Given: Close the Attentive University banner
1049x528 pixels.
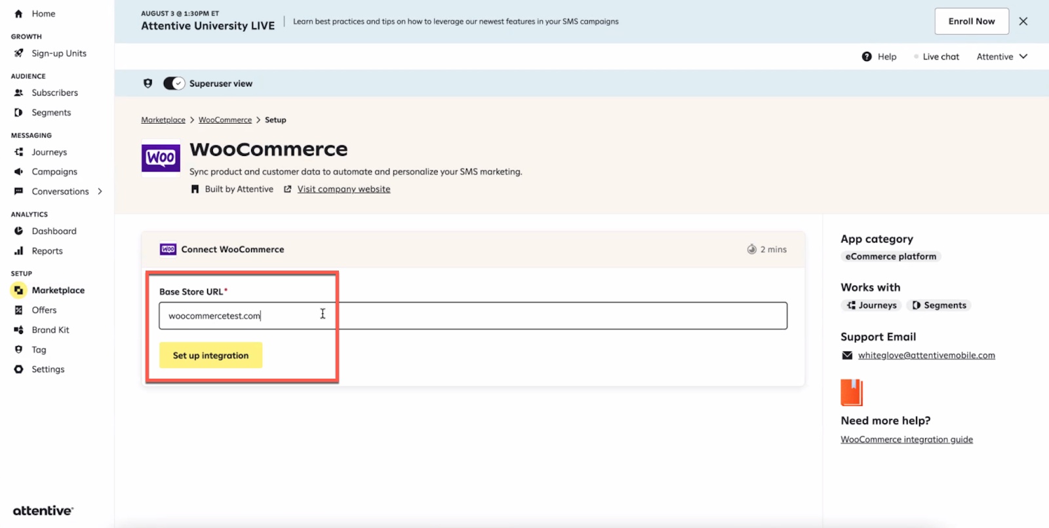Looking at the screenshot, I should tap(1023, 22).
